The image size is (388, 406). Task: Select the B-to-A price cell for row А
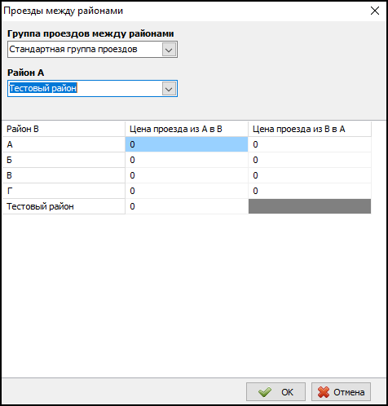[310, 144]
